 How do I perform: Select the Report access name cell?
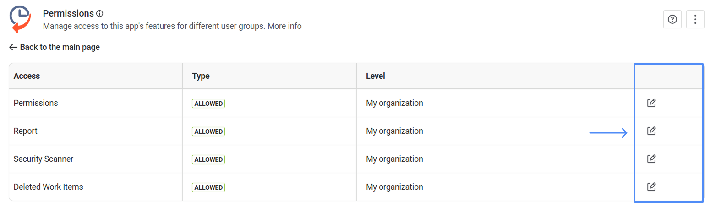pyautogui.click(x=26, y=131)
